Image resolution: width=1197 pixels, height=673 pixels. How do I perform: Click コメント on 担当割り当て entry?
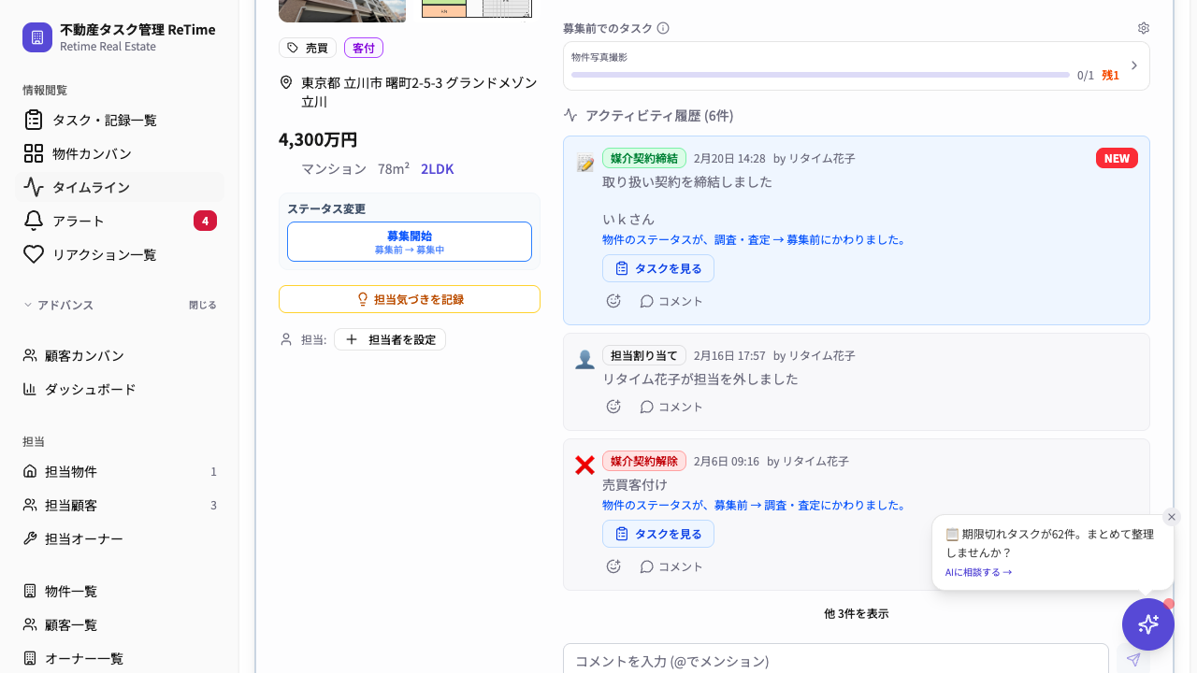pyautogui.click(x=671, y=407)
